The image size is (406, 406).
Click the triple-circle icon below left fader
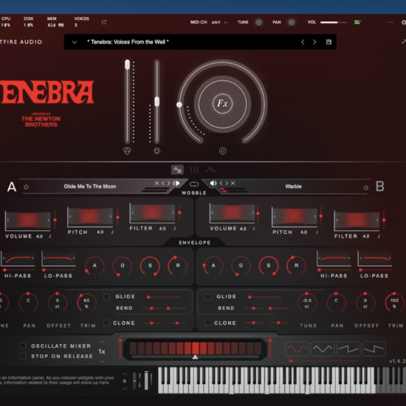pyautogui.click(x=127, y=151)
